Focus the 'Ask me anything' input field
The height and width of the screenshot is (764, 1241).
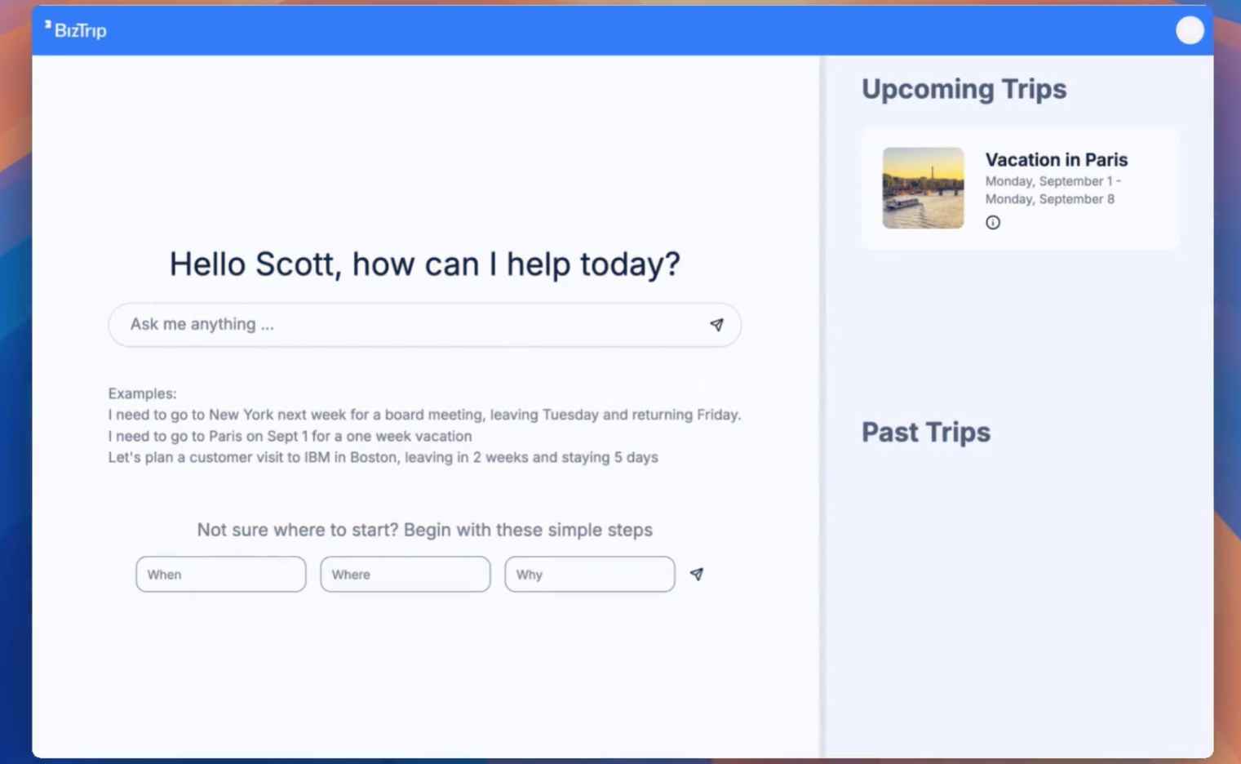click(x=408, y=325)
